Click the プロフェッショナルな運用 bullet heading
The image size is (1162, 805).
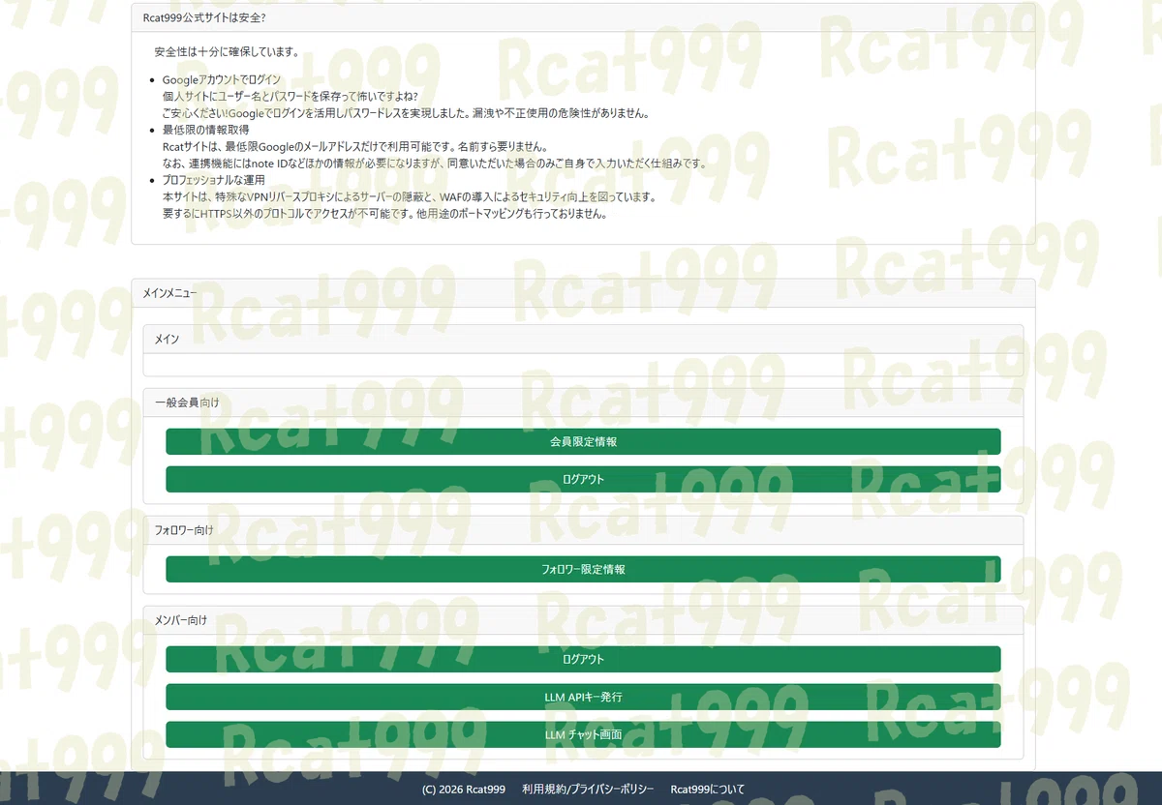[x=213, y=180]
